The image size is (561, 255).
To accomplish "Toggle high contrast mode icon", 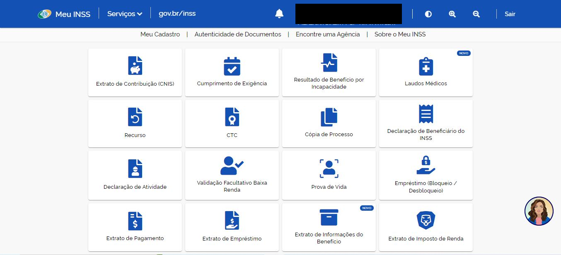I will point(428,14).
